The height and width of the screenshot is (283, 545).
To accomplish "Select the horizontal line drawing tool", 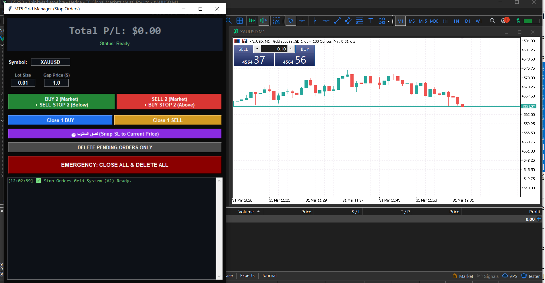I will point(326,21).
